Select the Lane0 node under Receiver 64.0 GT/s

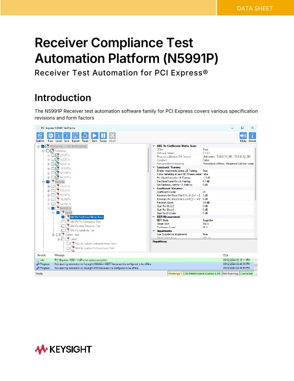click(68, 213)
